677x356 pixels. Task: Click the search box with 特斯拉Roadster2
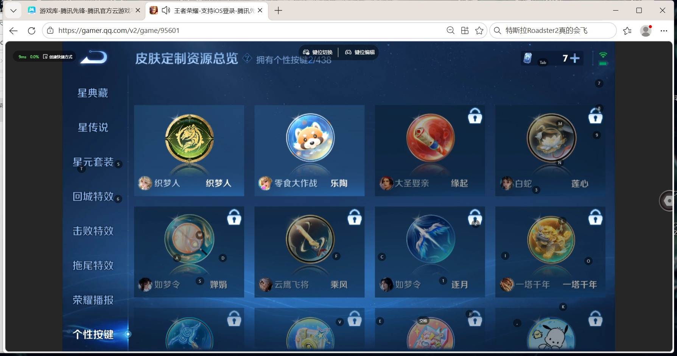point(553,30)
